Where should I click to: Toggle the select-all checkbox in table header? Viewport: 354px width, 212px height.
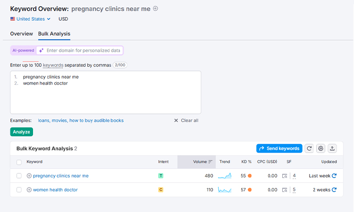point(19,162)
